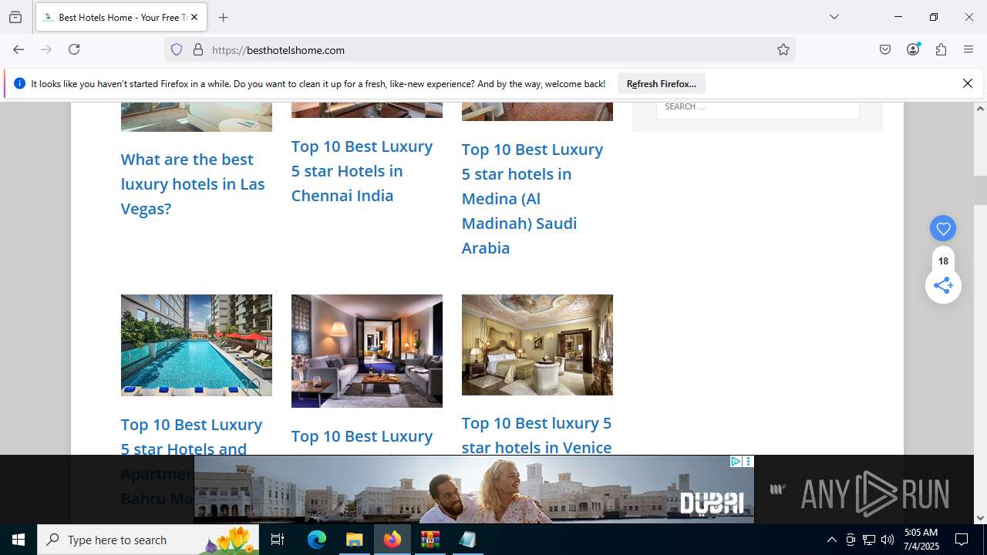Open WinRAR taskbar icon

(x=429, y=540)
